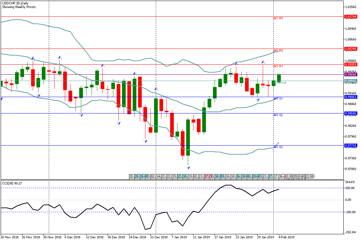Click the red 1.01294 price tag
361x241 pixels.
point(351,17)
